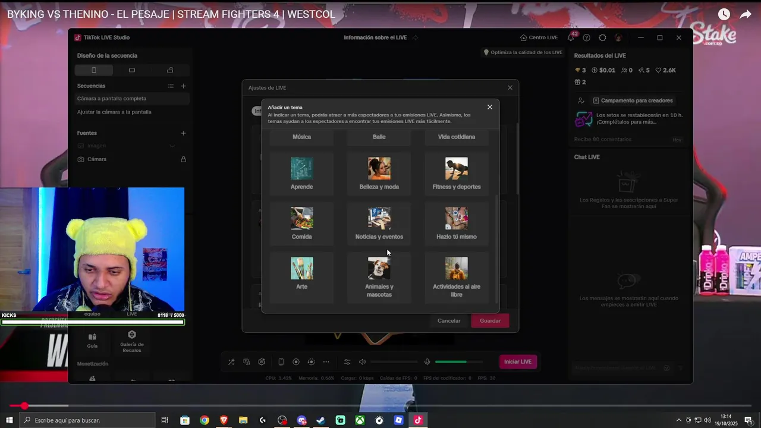
Task: Click the Guardar button
Action: click(490, 320)
